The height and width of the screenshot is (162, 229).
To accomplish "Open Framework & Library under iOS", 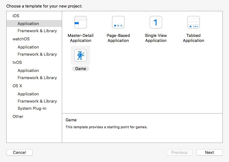I will 37,31.
